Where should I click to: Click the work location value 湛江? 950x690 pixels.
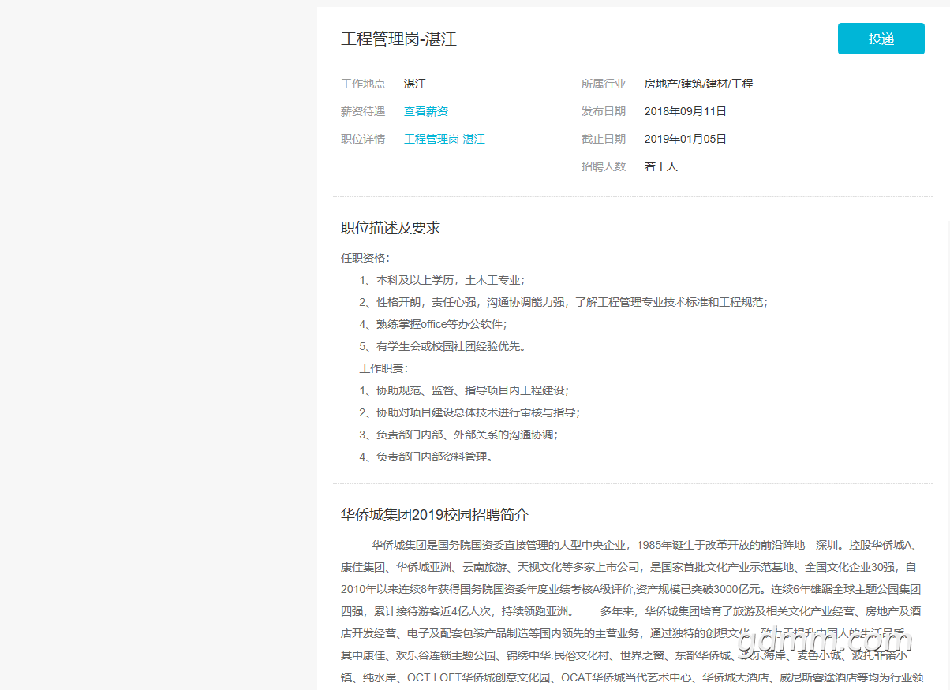click(415, 84)
